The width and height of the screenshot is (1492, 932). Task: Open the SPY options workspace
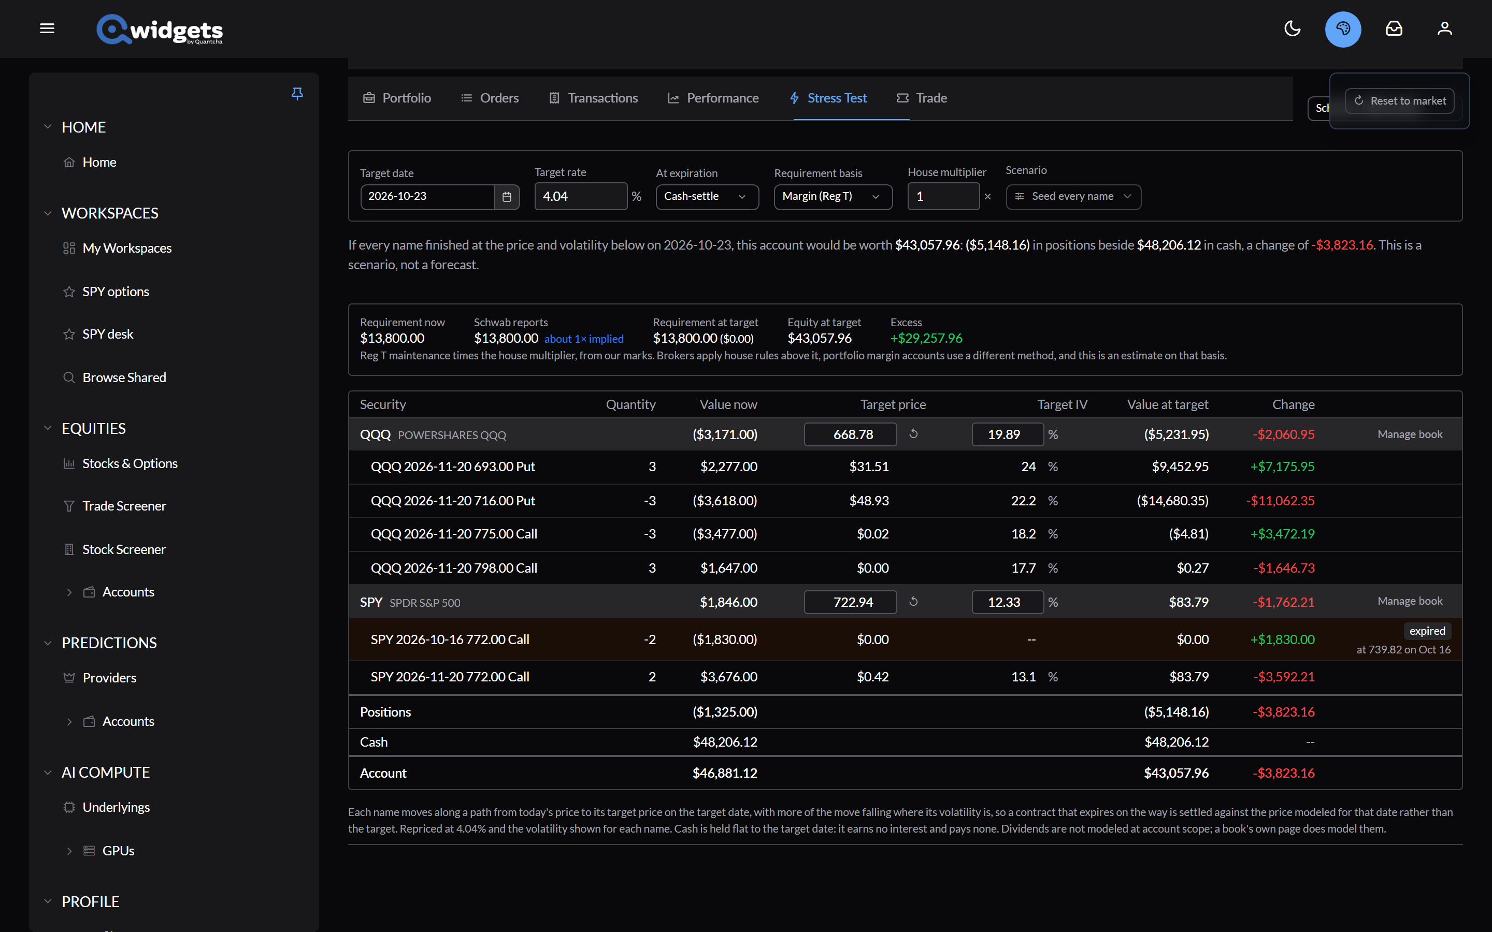(x=116, y=292)
